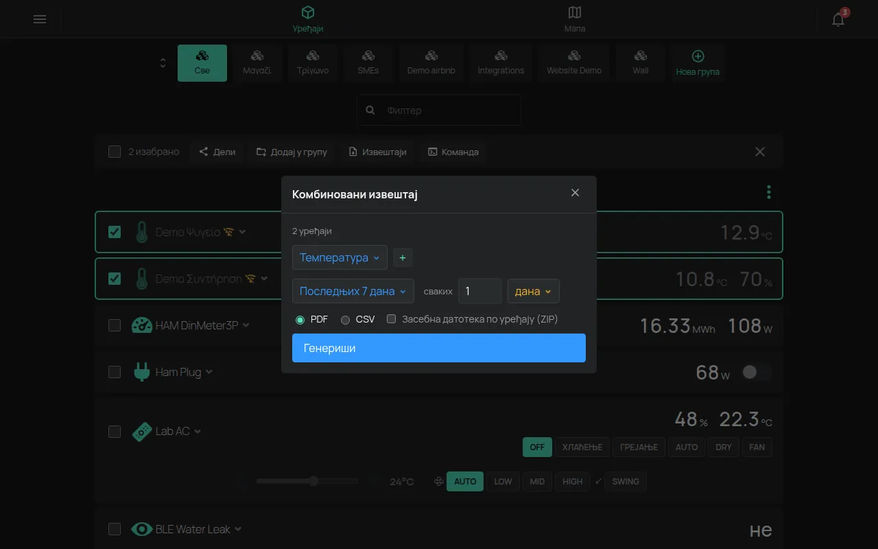Select the Све group tab
Image resolution: width=878 pixels, height=549 pixels.
point(202,63)
